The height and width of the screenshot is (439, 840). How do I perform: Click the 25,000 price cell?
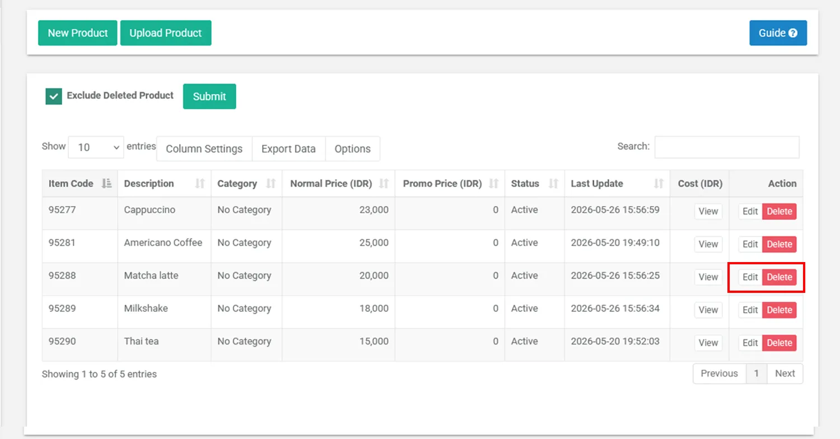(x=338, y=246)
